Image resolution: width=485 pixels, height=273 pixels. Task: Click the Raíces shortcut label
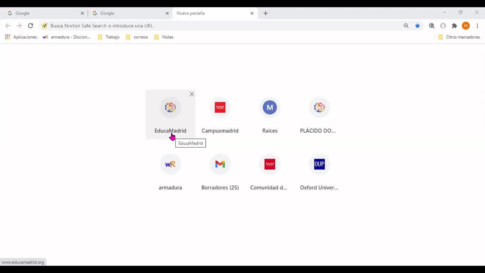pos(270,131)
